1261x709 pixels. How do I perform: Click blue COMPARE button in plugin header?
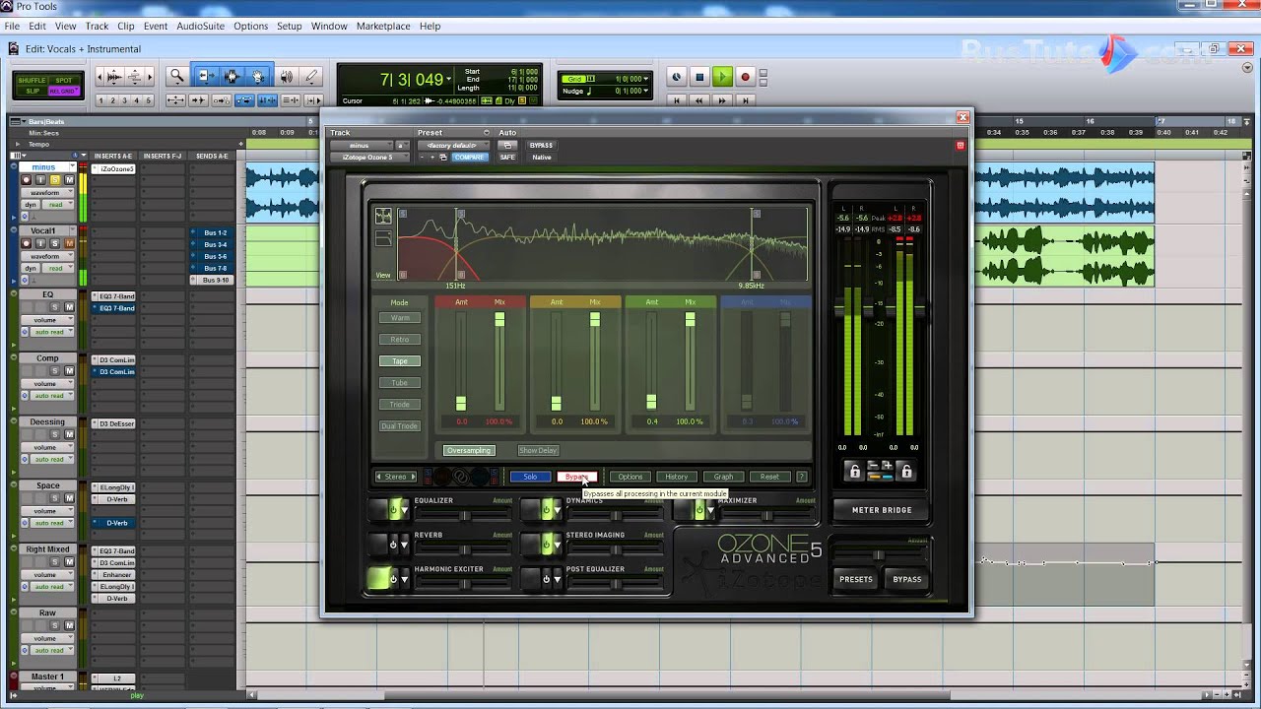click(x=469, y=158)
